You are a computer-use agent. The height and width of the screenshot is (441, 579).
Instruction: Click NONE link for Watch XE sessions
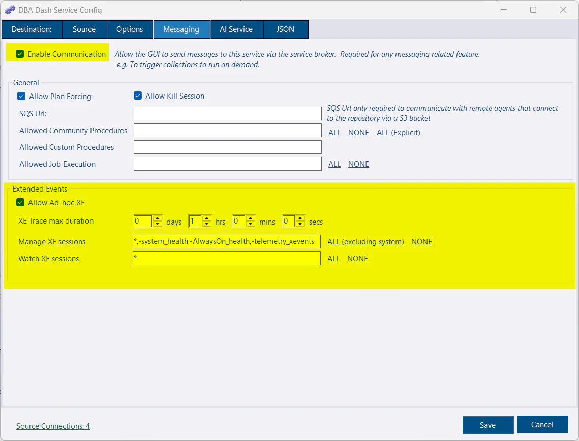coord(357,259)
